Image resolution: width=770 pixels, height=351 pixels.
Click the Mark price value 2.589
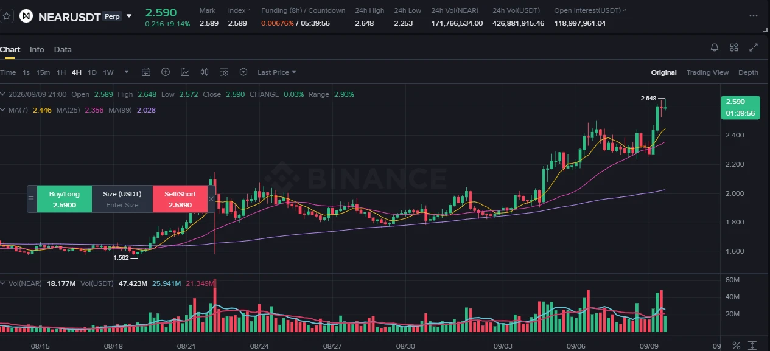(x=209, y=23)
